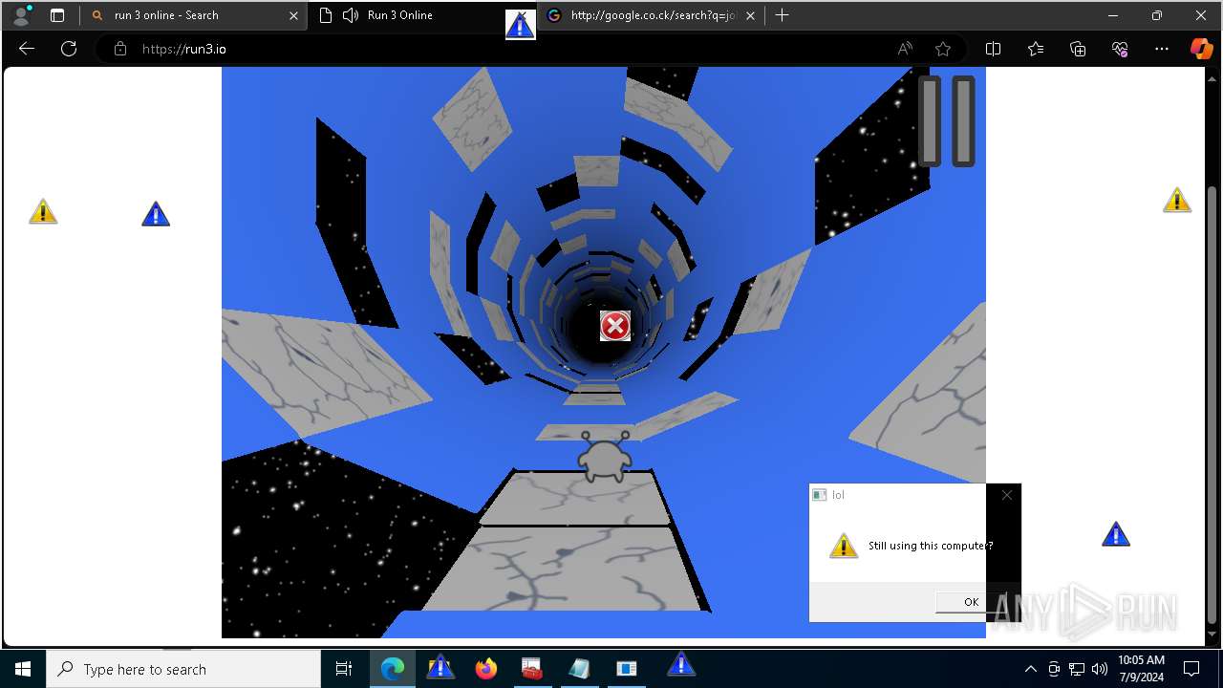Image resolution: width=1223 pixels, height=688 pixels.
Task: Open the red toolbox app in taskbar
Action: click(x=532, y=669)
